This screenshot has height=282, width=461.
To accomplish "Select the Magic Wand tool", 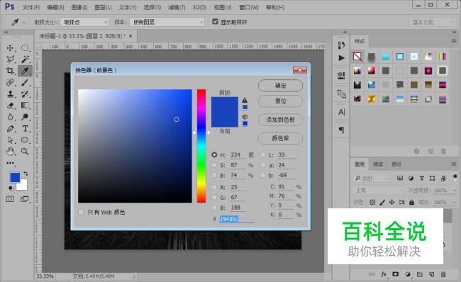I will 25,60.
